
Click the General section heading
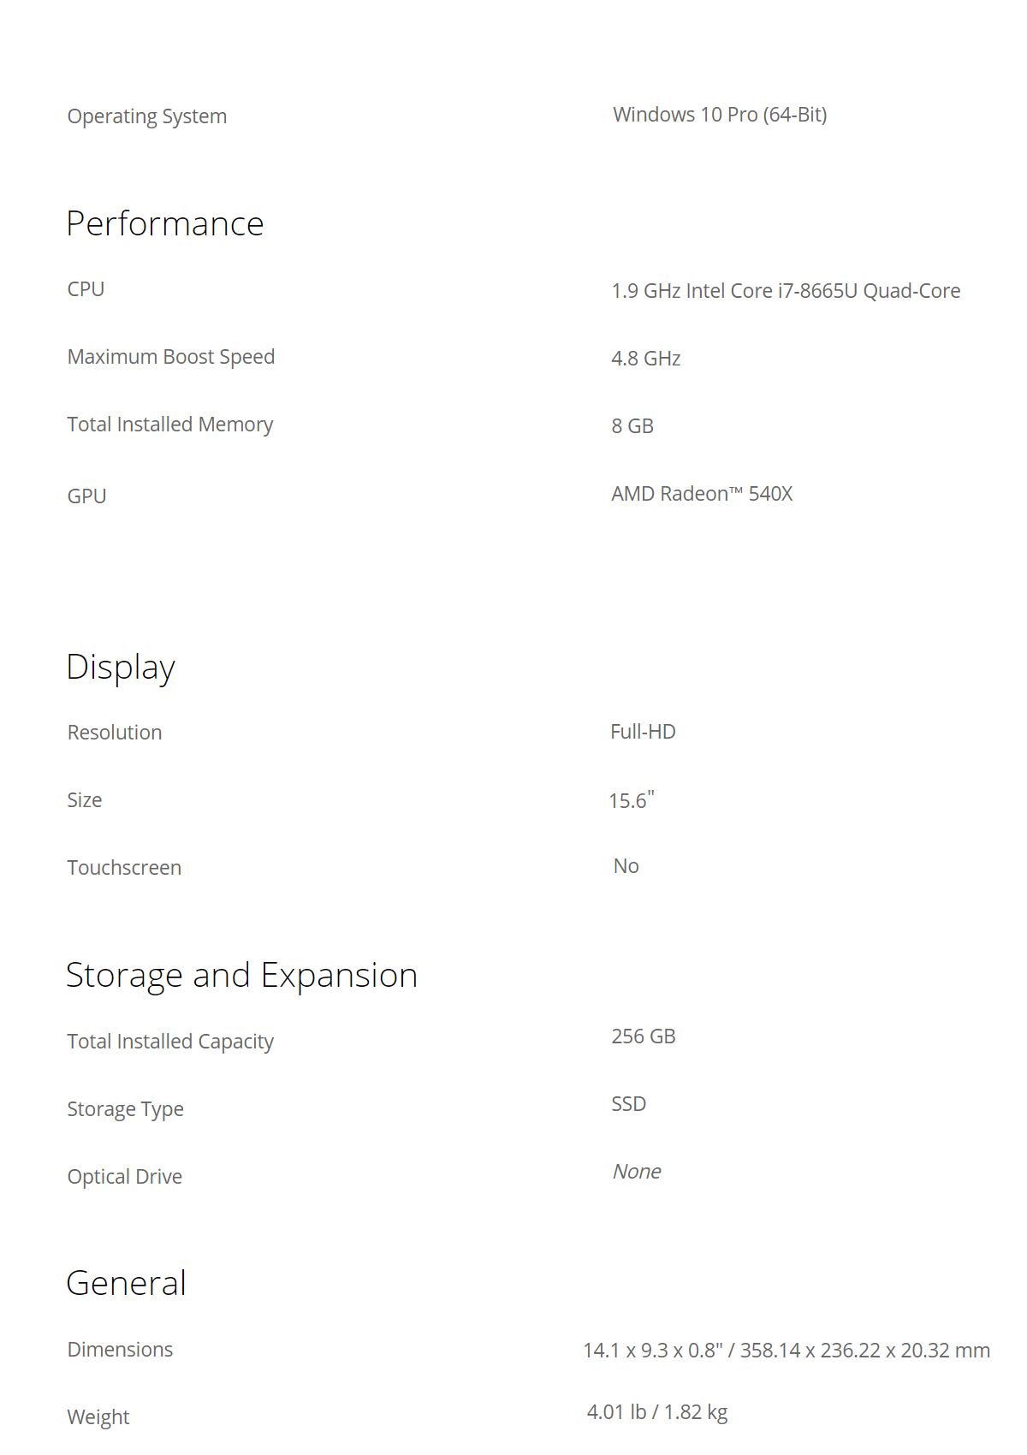127,1283
